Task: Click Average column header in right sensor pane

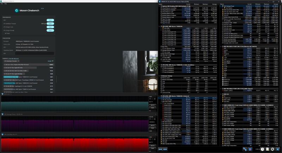Action: point(276,4)
